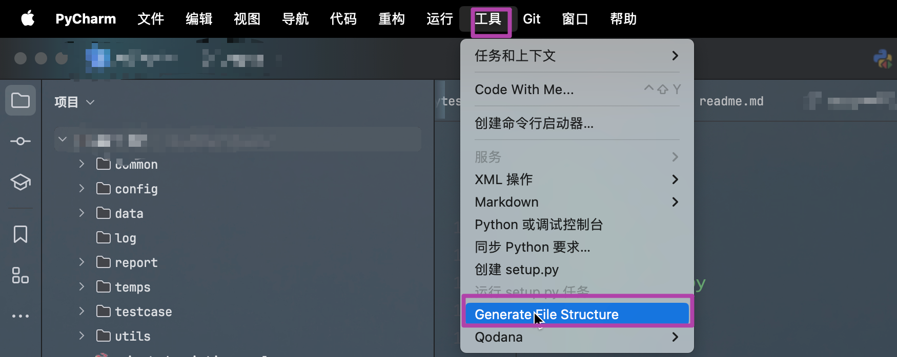897x357 pixels.
Task: Select Python 或调试控制台 menu item
Action: coord(577,225)
